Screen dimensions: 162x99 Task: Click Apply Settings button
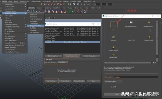[51, 81]
